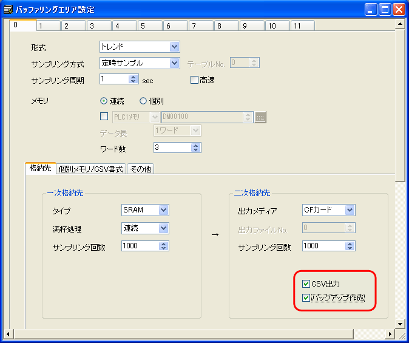Click the memory address browse icon

tap(260, 118)
